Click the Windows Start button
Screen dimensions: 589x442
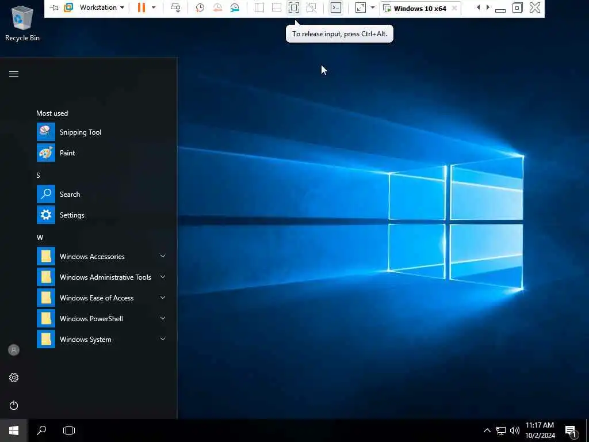(14, 430)
